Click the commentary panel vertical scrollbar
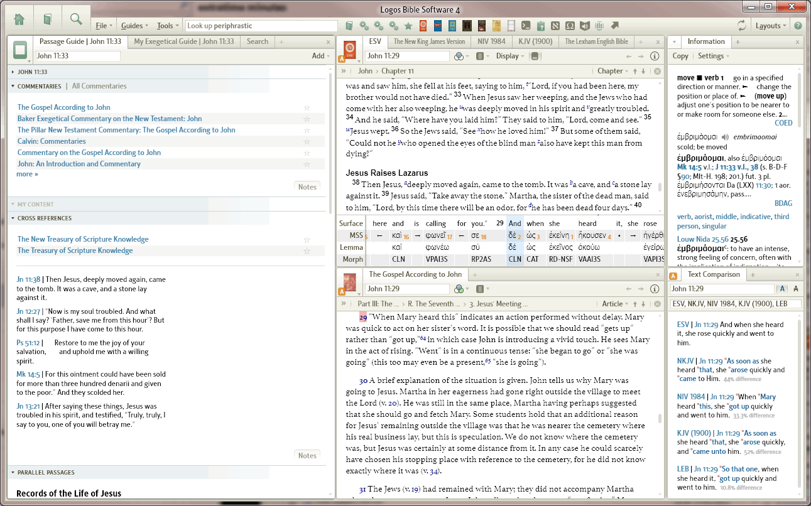Viewport: 811px width, 506px height. pyautogui.click(x=659, y=419)
